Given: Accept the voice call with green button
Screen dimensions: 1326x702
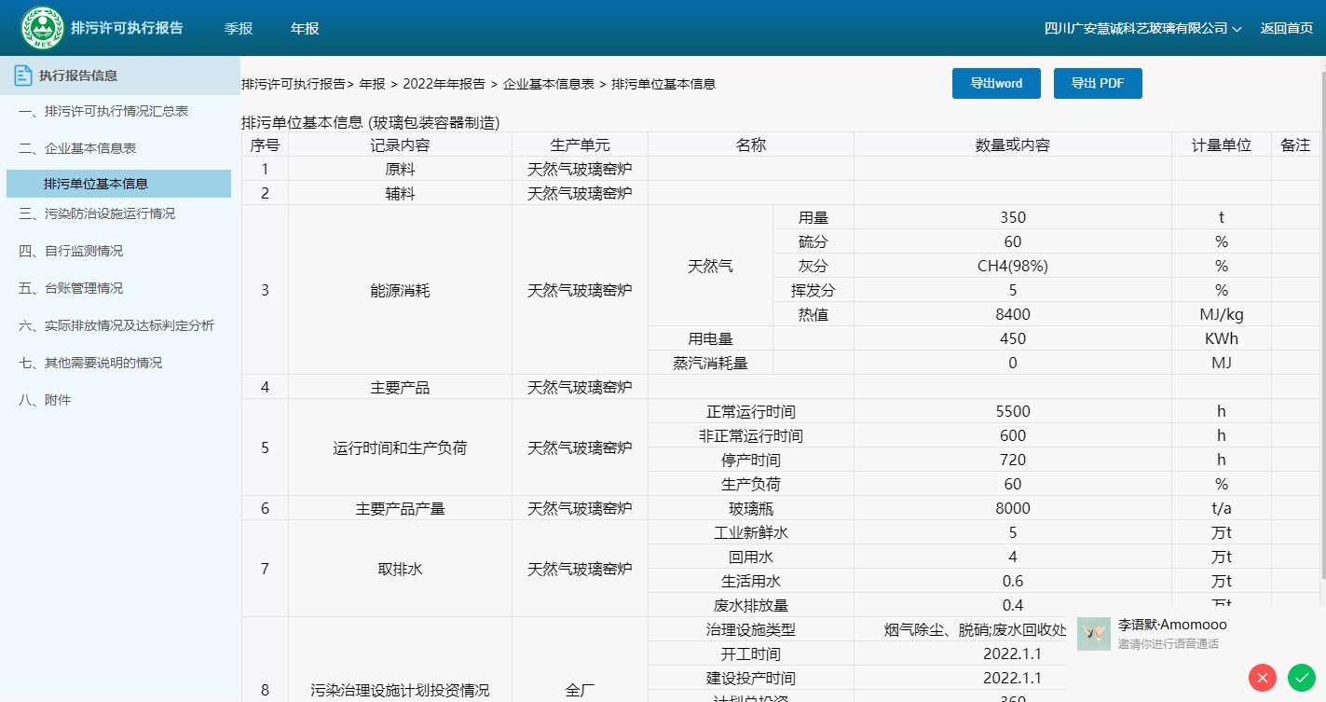Looking at the screenshot, I should pos(1301,678).
